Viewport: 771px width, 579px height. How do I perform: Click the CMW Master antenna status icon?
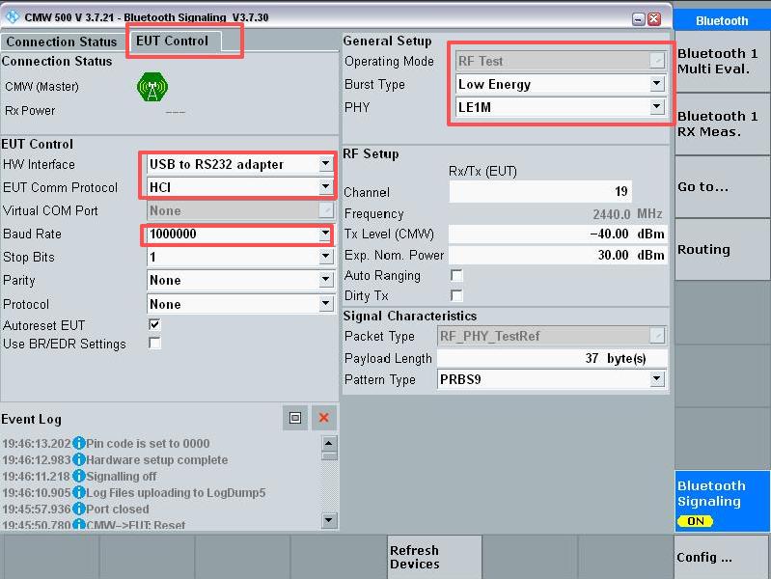[152, 87]
